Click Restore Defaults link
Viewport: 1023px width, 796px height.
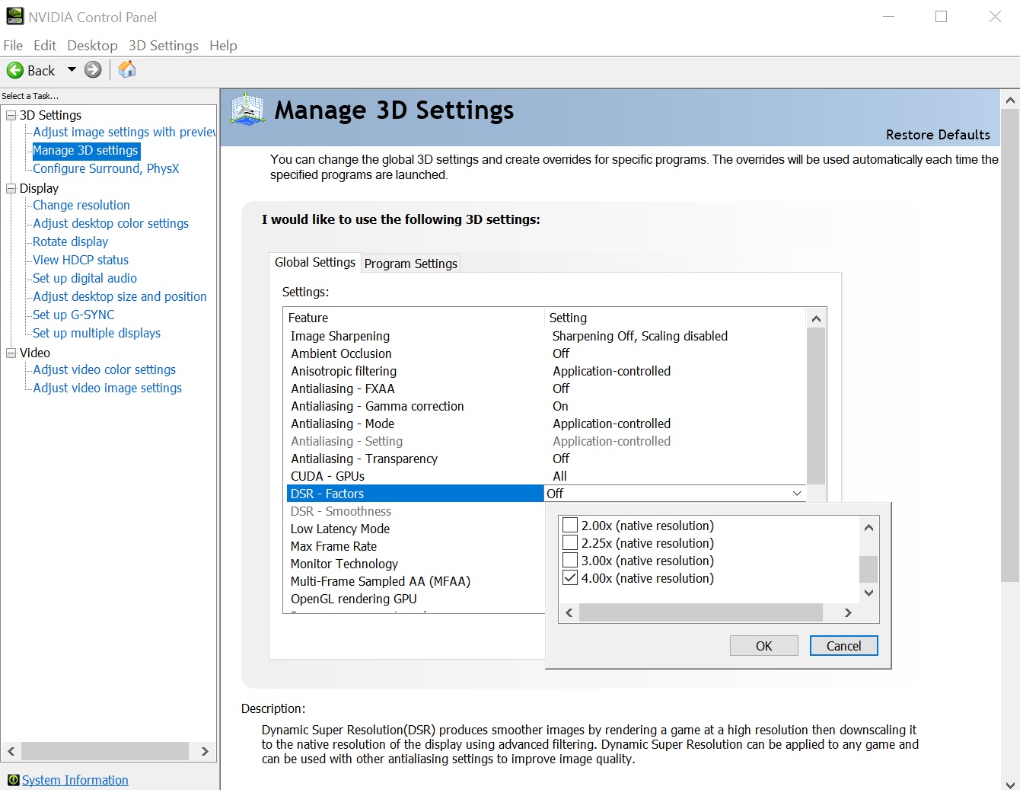(938, 135)
